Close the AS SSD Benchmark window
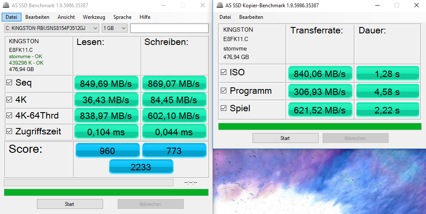This screenshot has height=214, width=426. [203, 5]
